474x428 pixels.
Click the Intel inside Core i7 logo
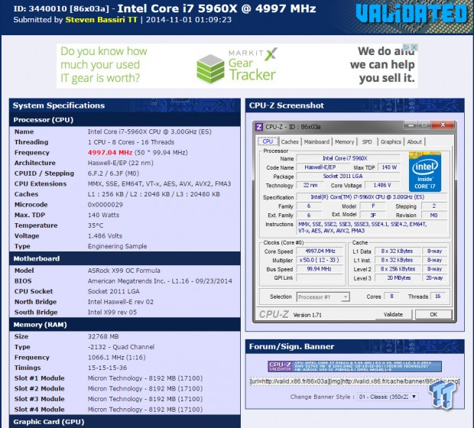(425, 172)
